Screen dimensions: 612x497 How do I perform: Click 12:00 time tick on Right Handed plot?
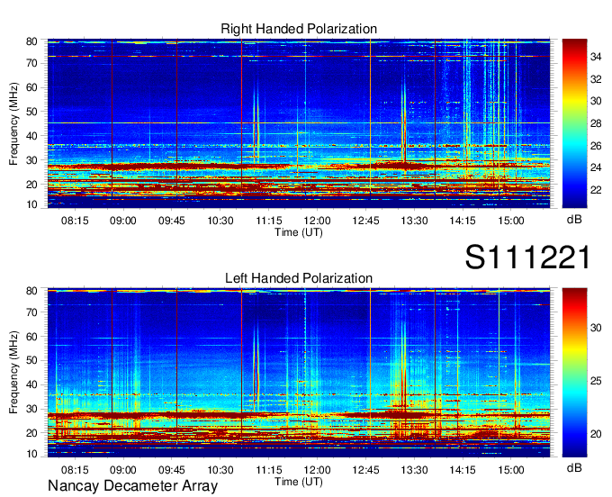pyautogui.click(x=317, y=221)
